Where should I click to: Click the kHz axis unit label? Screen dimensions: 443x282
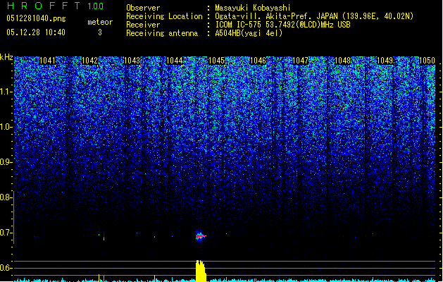[6, 57]
